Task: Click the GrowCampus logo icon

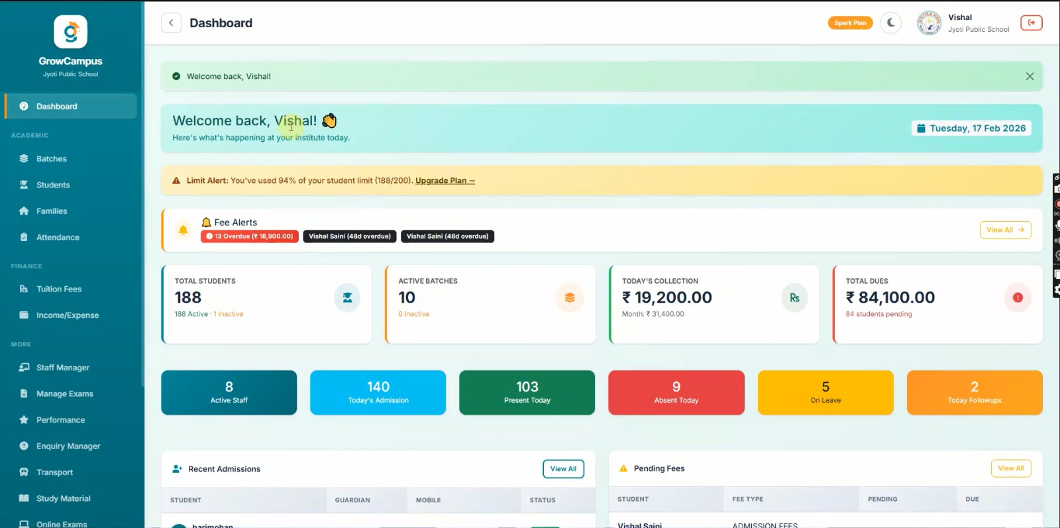Action: [x=71, y=32]
